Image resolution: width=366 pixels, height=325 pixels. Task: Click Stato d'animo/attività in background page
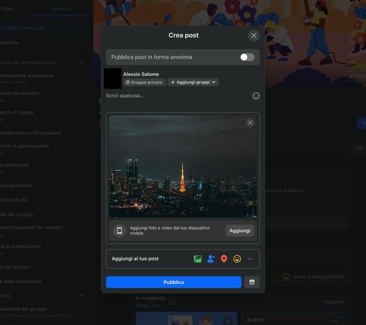(x=313, y=276)
